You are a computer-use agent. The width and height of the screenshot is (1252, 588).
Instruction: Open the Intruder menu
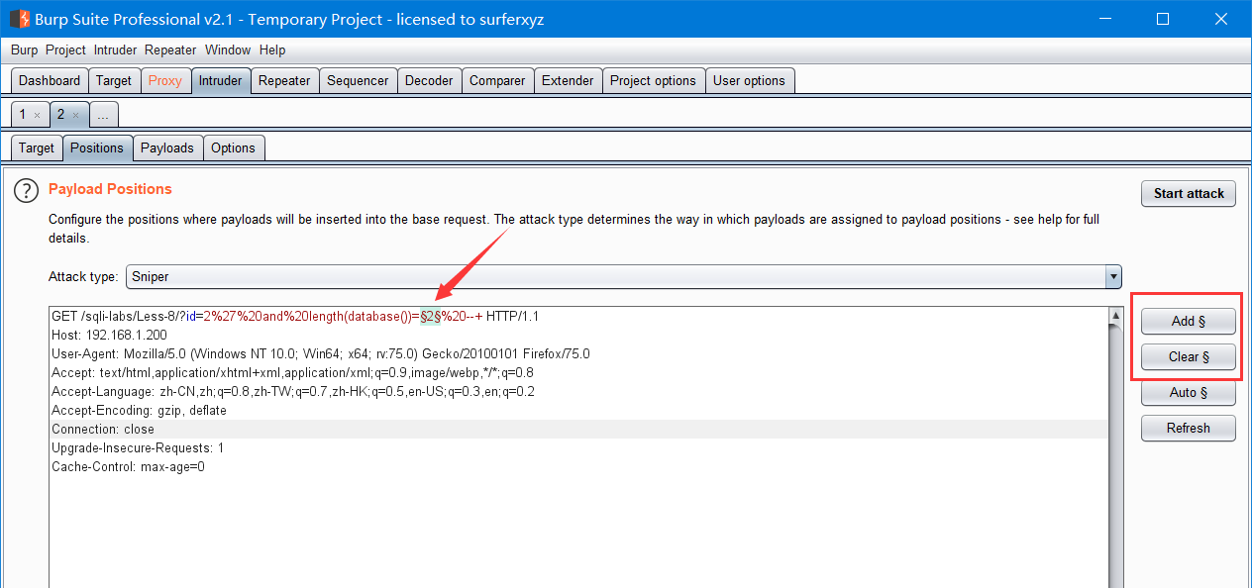(115, 49)
